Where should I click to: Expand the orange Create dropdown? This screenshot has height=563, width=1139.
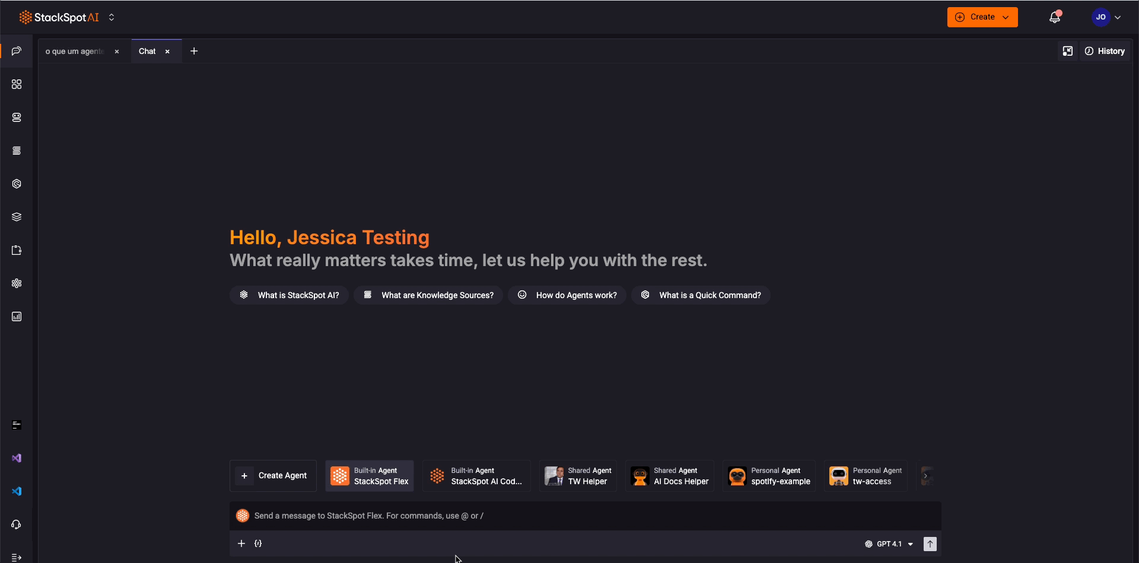(982, 17)
